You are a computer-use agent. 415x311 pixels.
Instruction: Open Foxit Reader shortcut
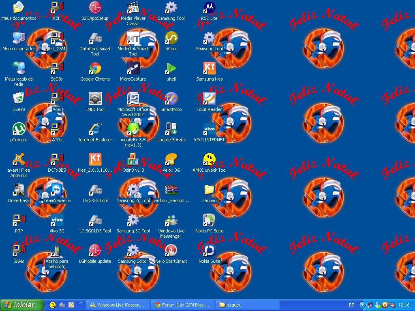[x=210, y=99]
